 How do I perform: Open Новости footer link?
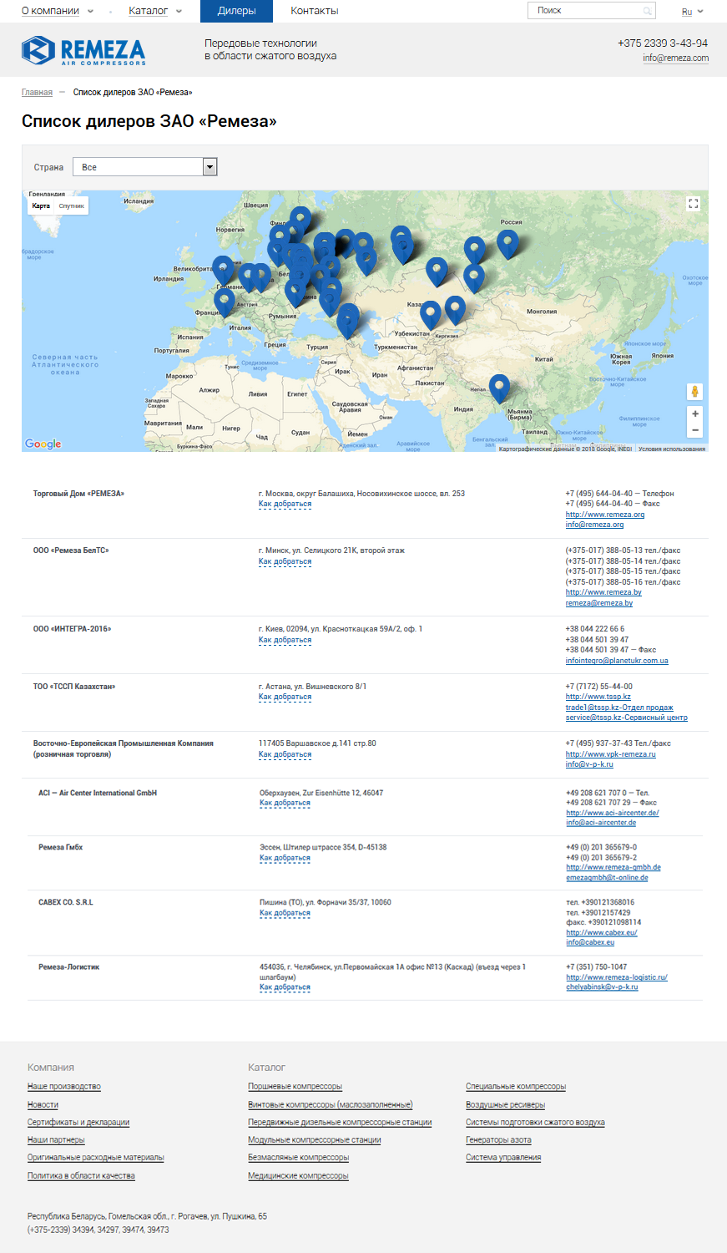coord(43,1105)
